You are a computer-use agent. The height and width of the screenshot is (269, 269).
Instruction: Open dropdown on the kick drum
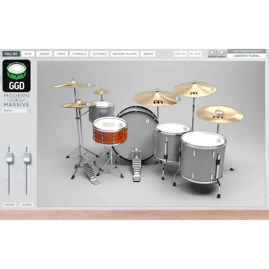click(x=147, y=121)
